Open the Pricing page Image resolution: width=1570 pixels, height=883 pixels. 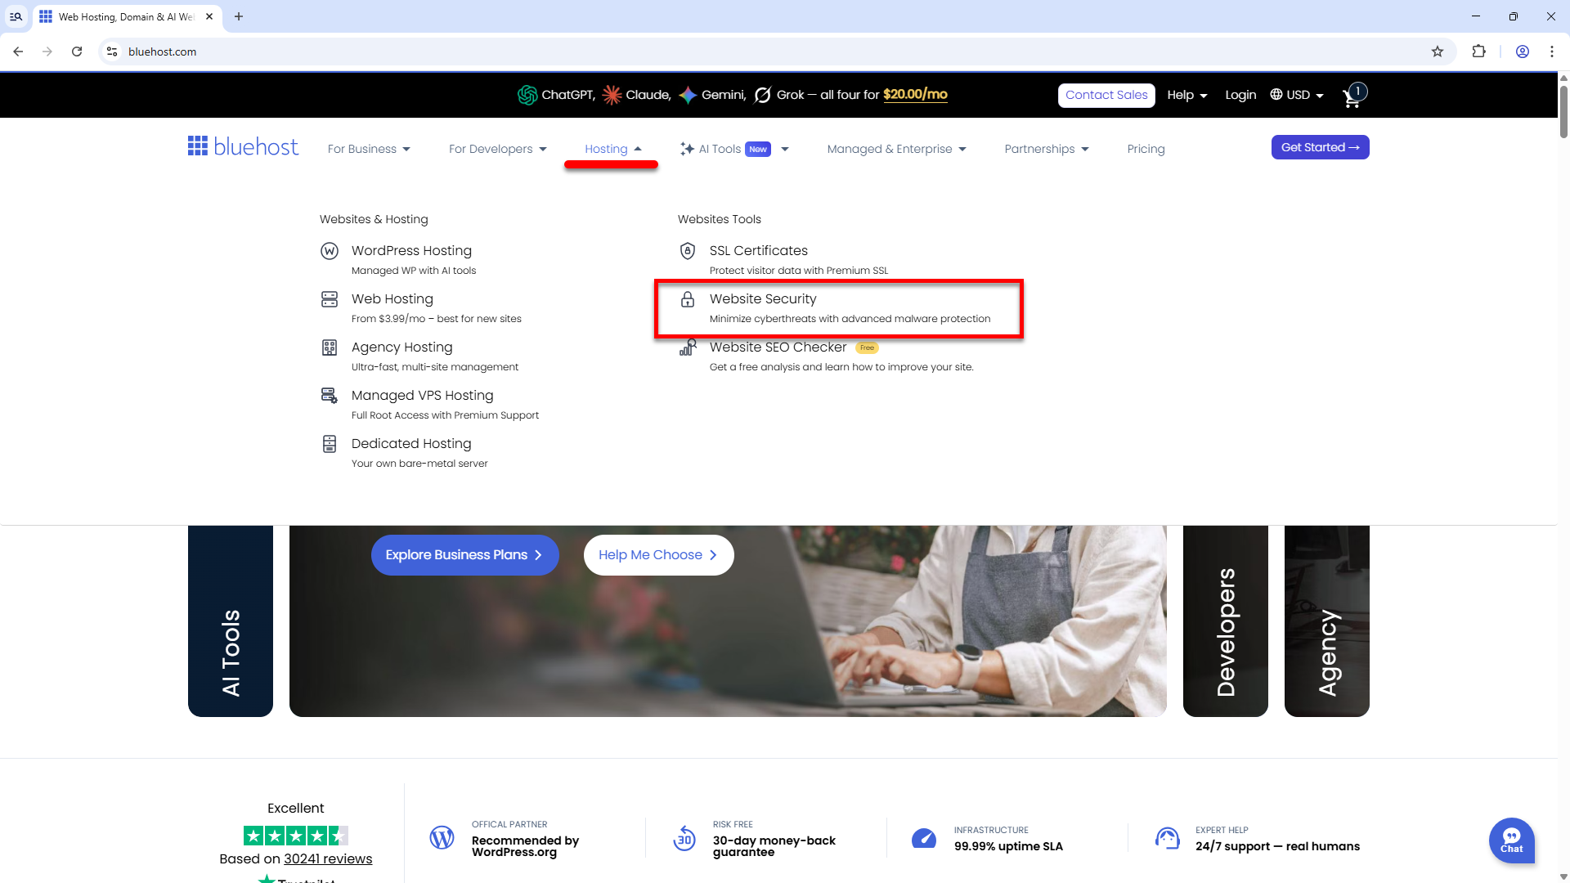[1146, 149]
